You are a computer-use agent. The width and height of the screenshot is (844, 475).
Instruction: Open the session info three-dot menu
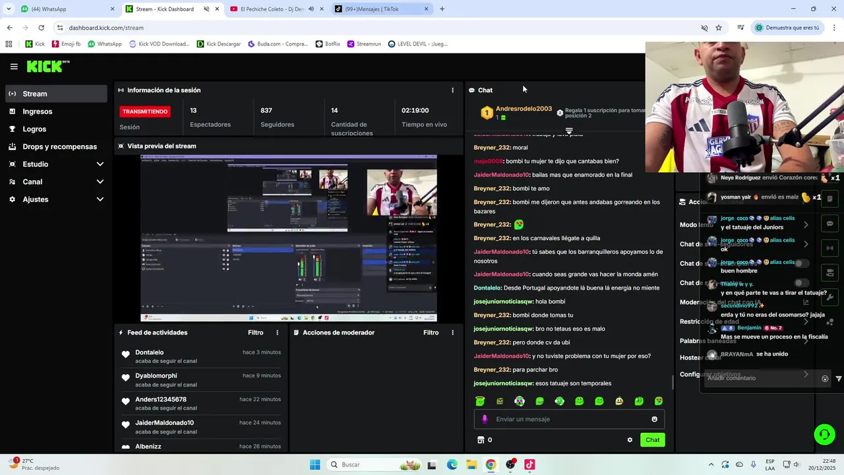(452, 90)
